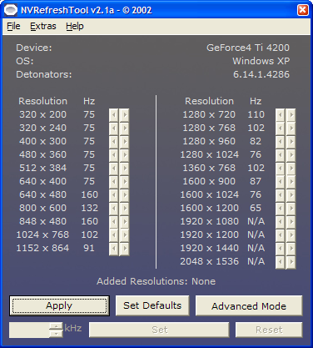313x348 pixels.
Task: Lower refresh rate for 1024 x 768
Action: (114, 235)
